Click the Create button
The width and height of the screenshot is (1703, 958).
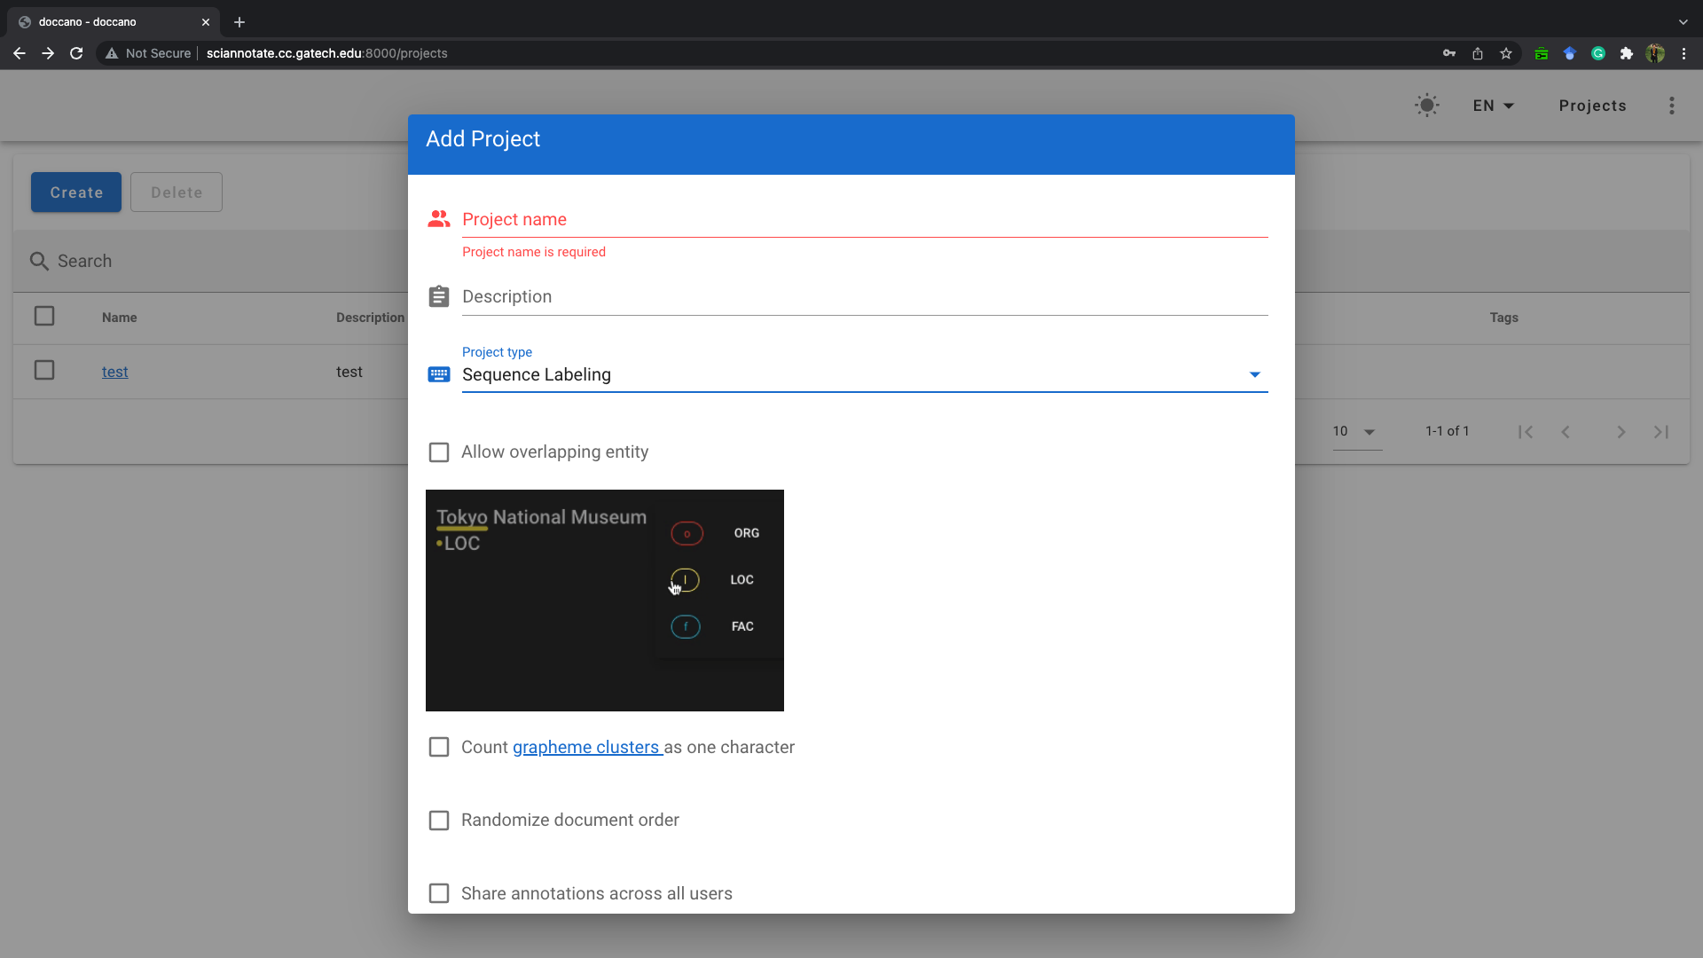pyautogui.click(x=76, y=192)
